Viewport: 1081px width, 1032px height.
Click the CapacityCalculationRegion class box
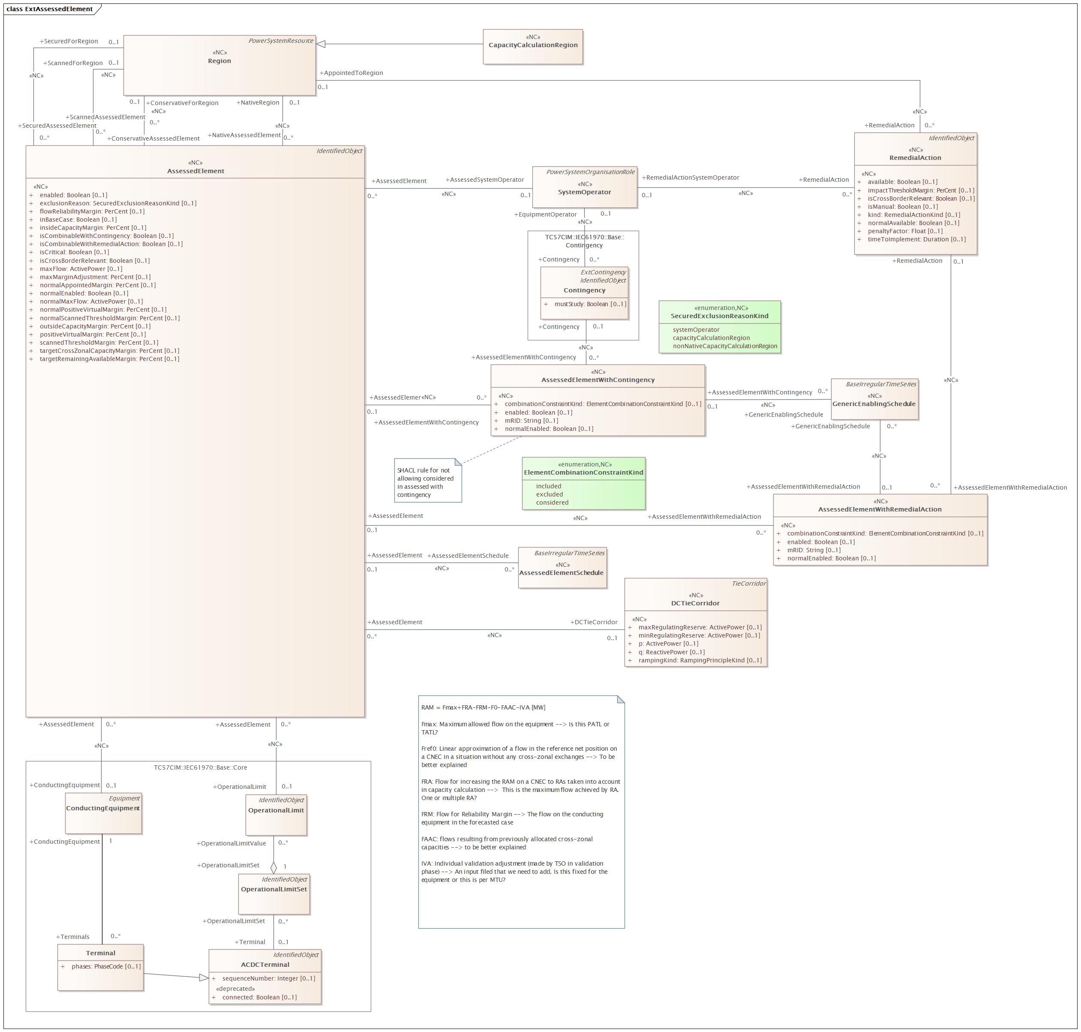(533, 47)
